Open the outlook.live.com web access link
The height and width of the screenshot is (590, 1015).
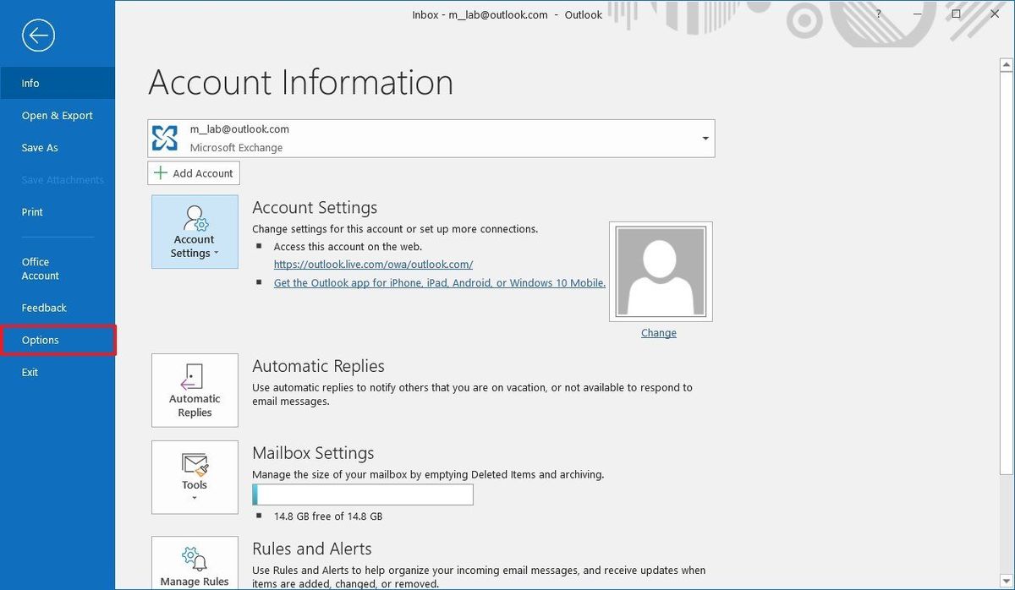(x=373, y=264)
